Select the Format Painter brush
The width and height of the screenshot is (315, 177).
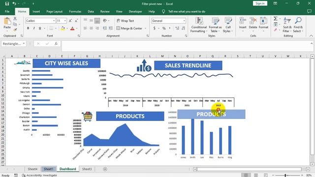click(15, 29)
